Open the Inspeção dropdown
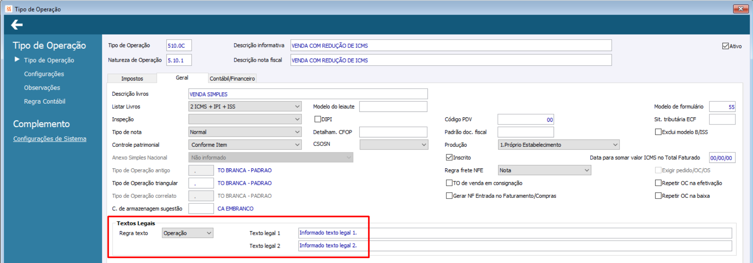This screenshot has width=753, height=263. [x=245, y=119]
